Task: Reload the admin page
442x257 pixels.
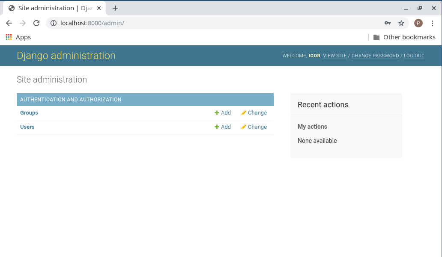Action: coord(36,23)
